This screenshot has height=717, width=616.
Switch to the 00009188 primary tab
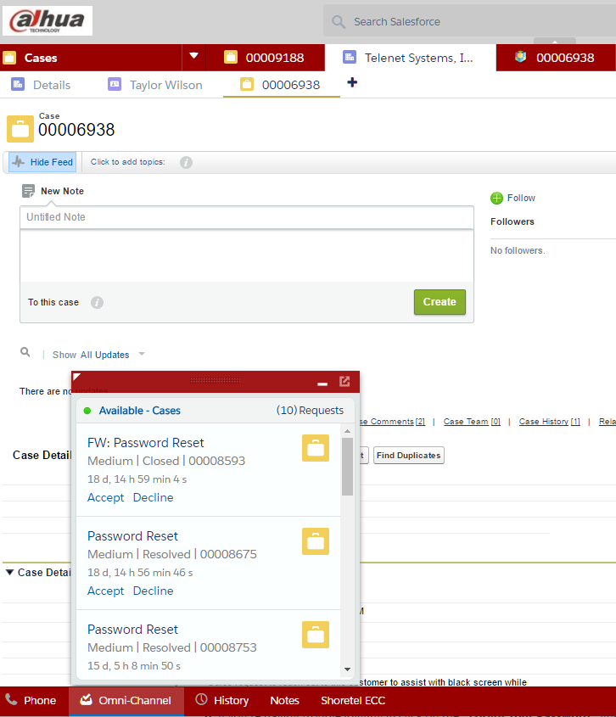[266, 58]
